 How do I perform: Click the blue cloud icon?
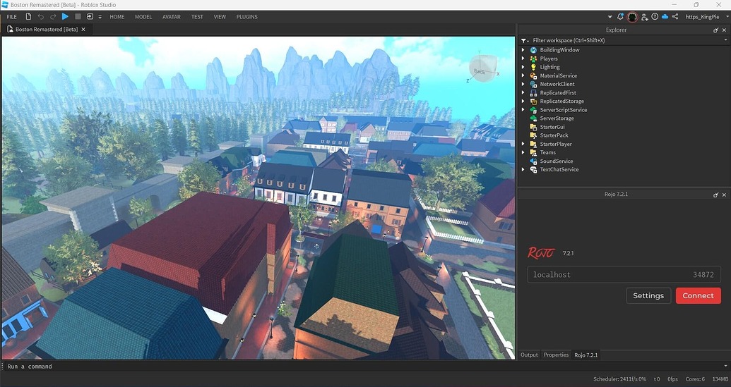click(665, 17)
